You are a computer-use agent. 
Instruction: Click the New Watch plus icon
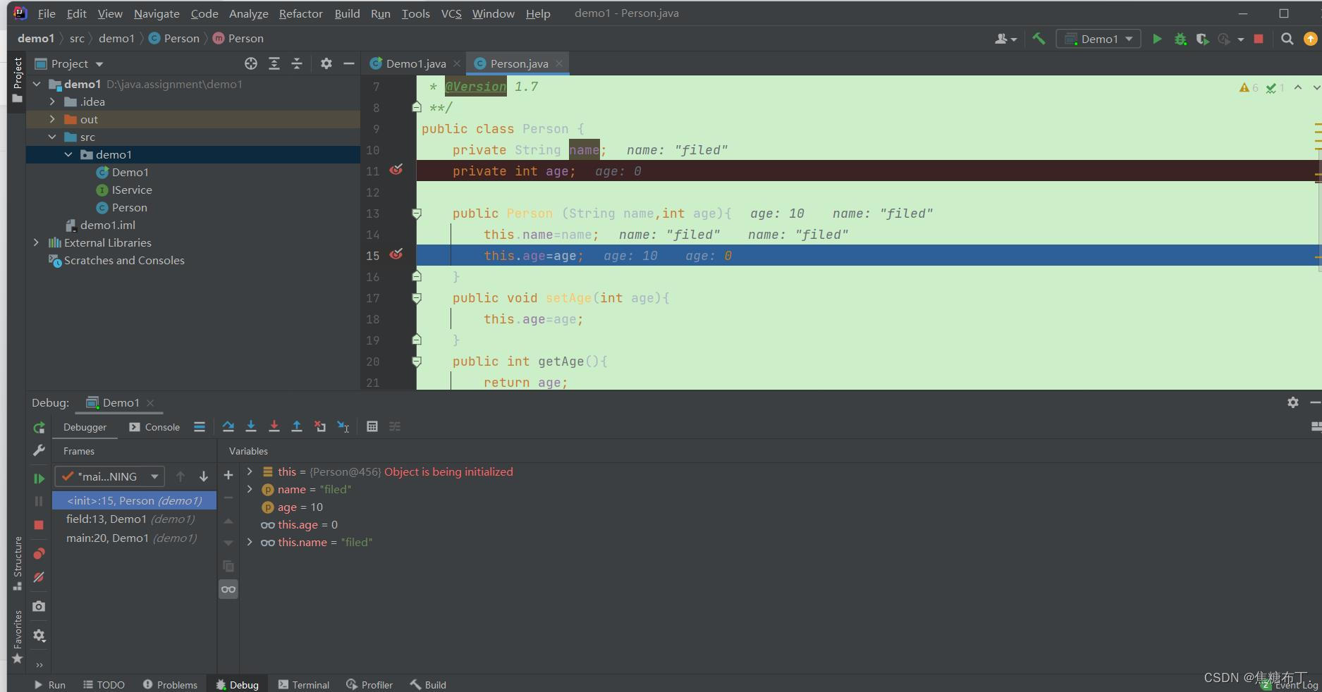[x=228, y=475]
